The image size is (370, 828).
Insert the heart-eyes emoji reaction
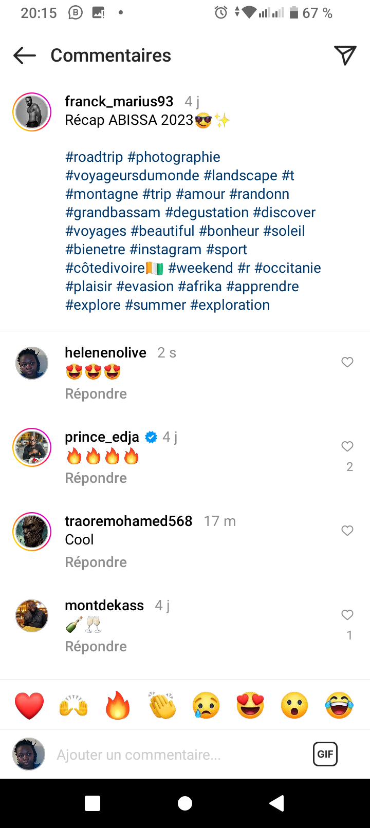click(x=250, y=705)
